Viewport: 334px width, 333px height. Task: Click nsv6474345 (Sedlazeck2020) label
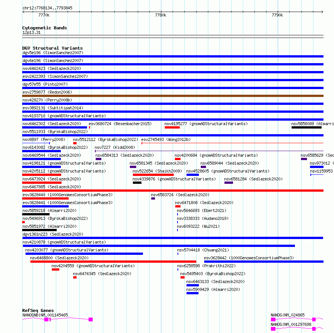[102, 274]
